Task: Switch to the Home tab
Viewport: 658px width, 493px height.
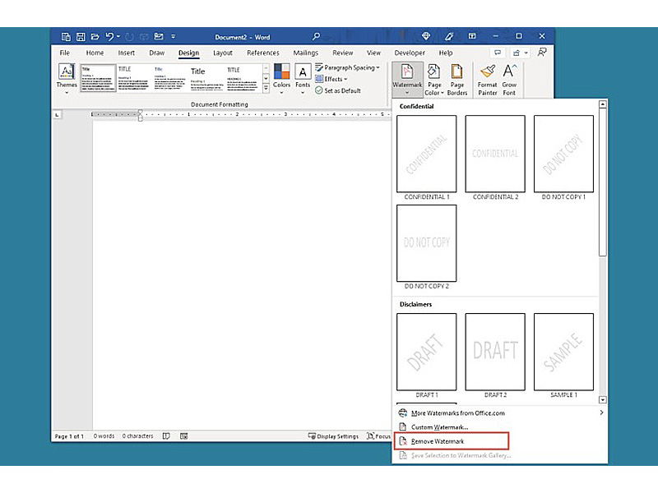Action: pyautogui.click(x=95, y=53)
